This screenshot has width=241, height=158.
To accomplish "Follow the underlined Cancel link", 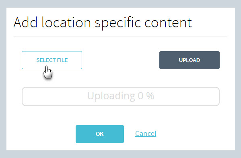I will click(x=146, y=133).
